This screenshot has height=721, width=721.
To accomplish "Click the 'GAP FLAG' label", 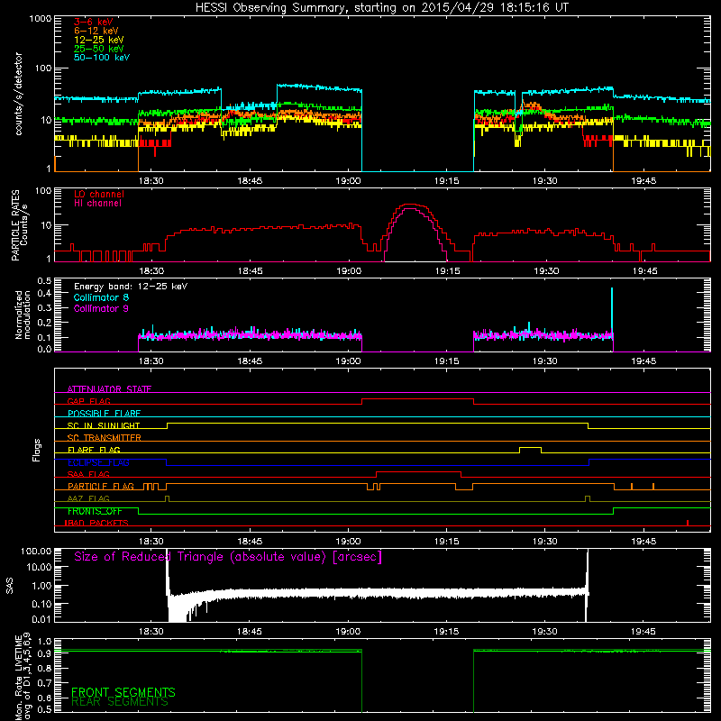I will coord(88,401).
